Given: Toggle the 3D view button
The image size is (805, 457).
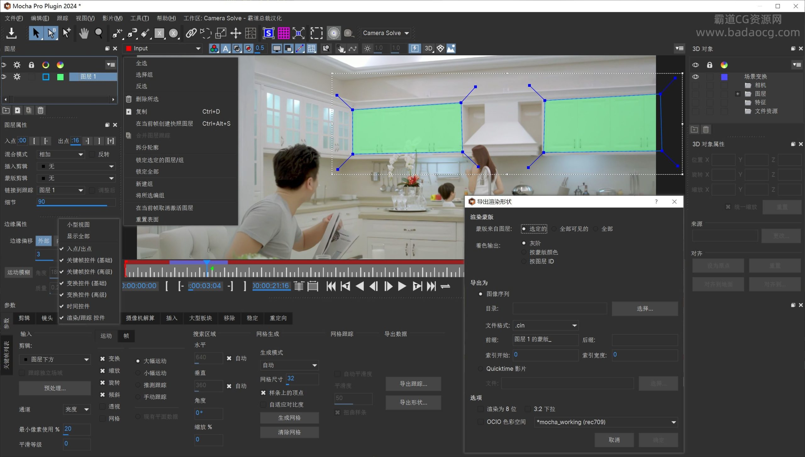Looking at the screenshot, I should pos(429,48).
